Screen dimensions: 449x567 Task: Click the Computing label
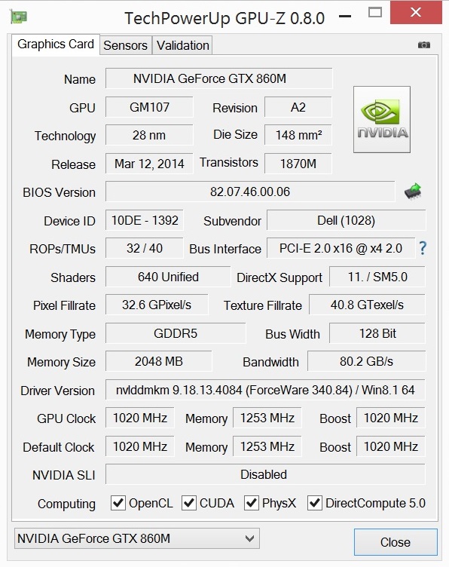click(66, 504)
